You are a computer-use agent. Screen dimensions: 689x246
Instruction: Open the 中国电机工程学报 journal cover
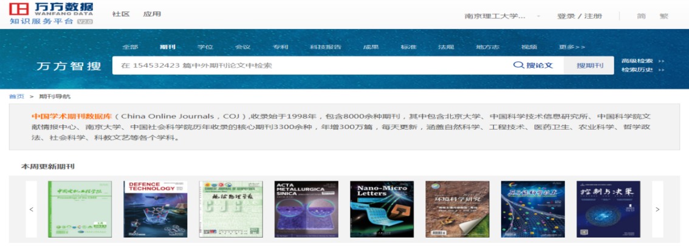point(80,209)
